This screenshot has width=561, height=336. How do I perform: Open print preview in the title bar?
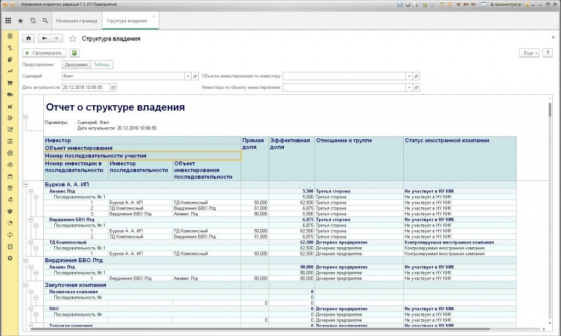415,4
